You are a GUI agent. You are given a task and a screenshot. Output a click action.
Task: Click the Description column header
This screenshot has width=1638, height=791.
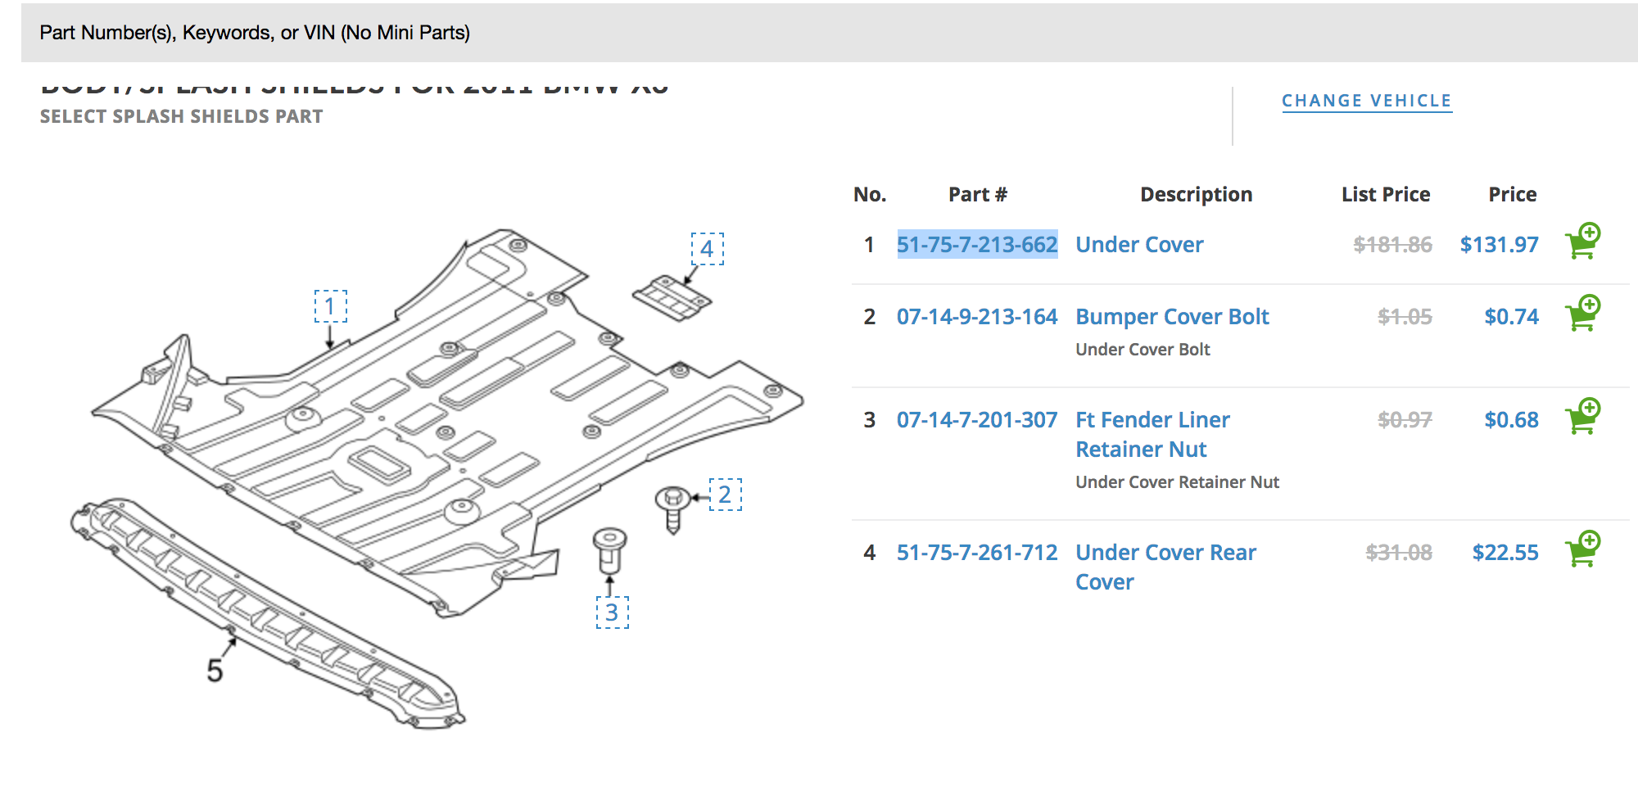1196,194
